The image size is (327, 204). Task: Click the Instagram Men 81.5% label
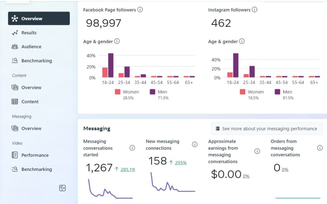pyautogui.click(x=288, y=98)
